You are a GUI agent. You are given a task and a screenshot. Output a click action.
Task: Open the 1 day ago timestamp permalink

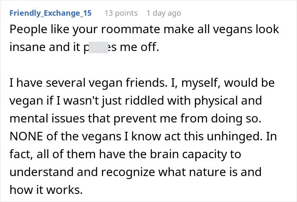(x=164, y=13)
